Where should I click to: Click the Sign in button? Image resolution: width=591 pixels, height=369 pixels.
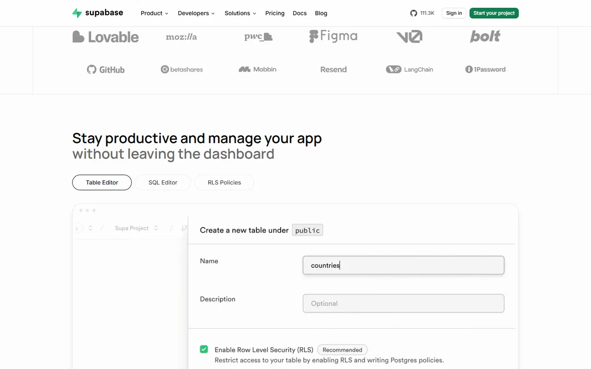454,13
